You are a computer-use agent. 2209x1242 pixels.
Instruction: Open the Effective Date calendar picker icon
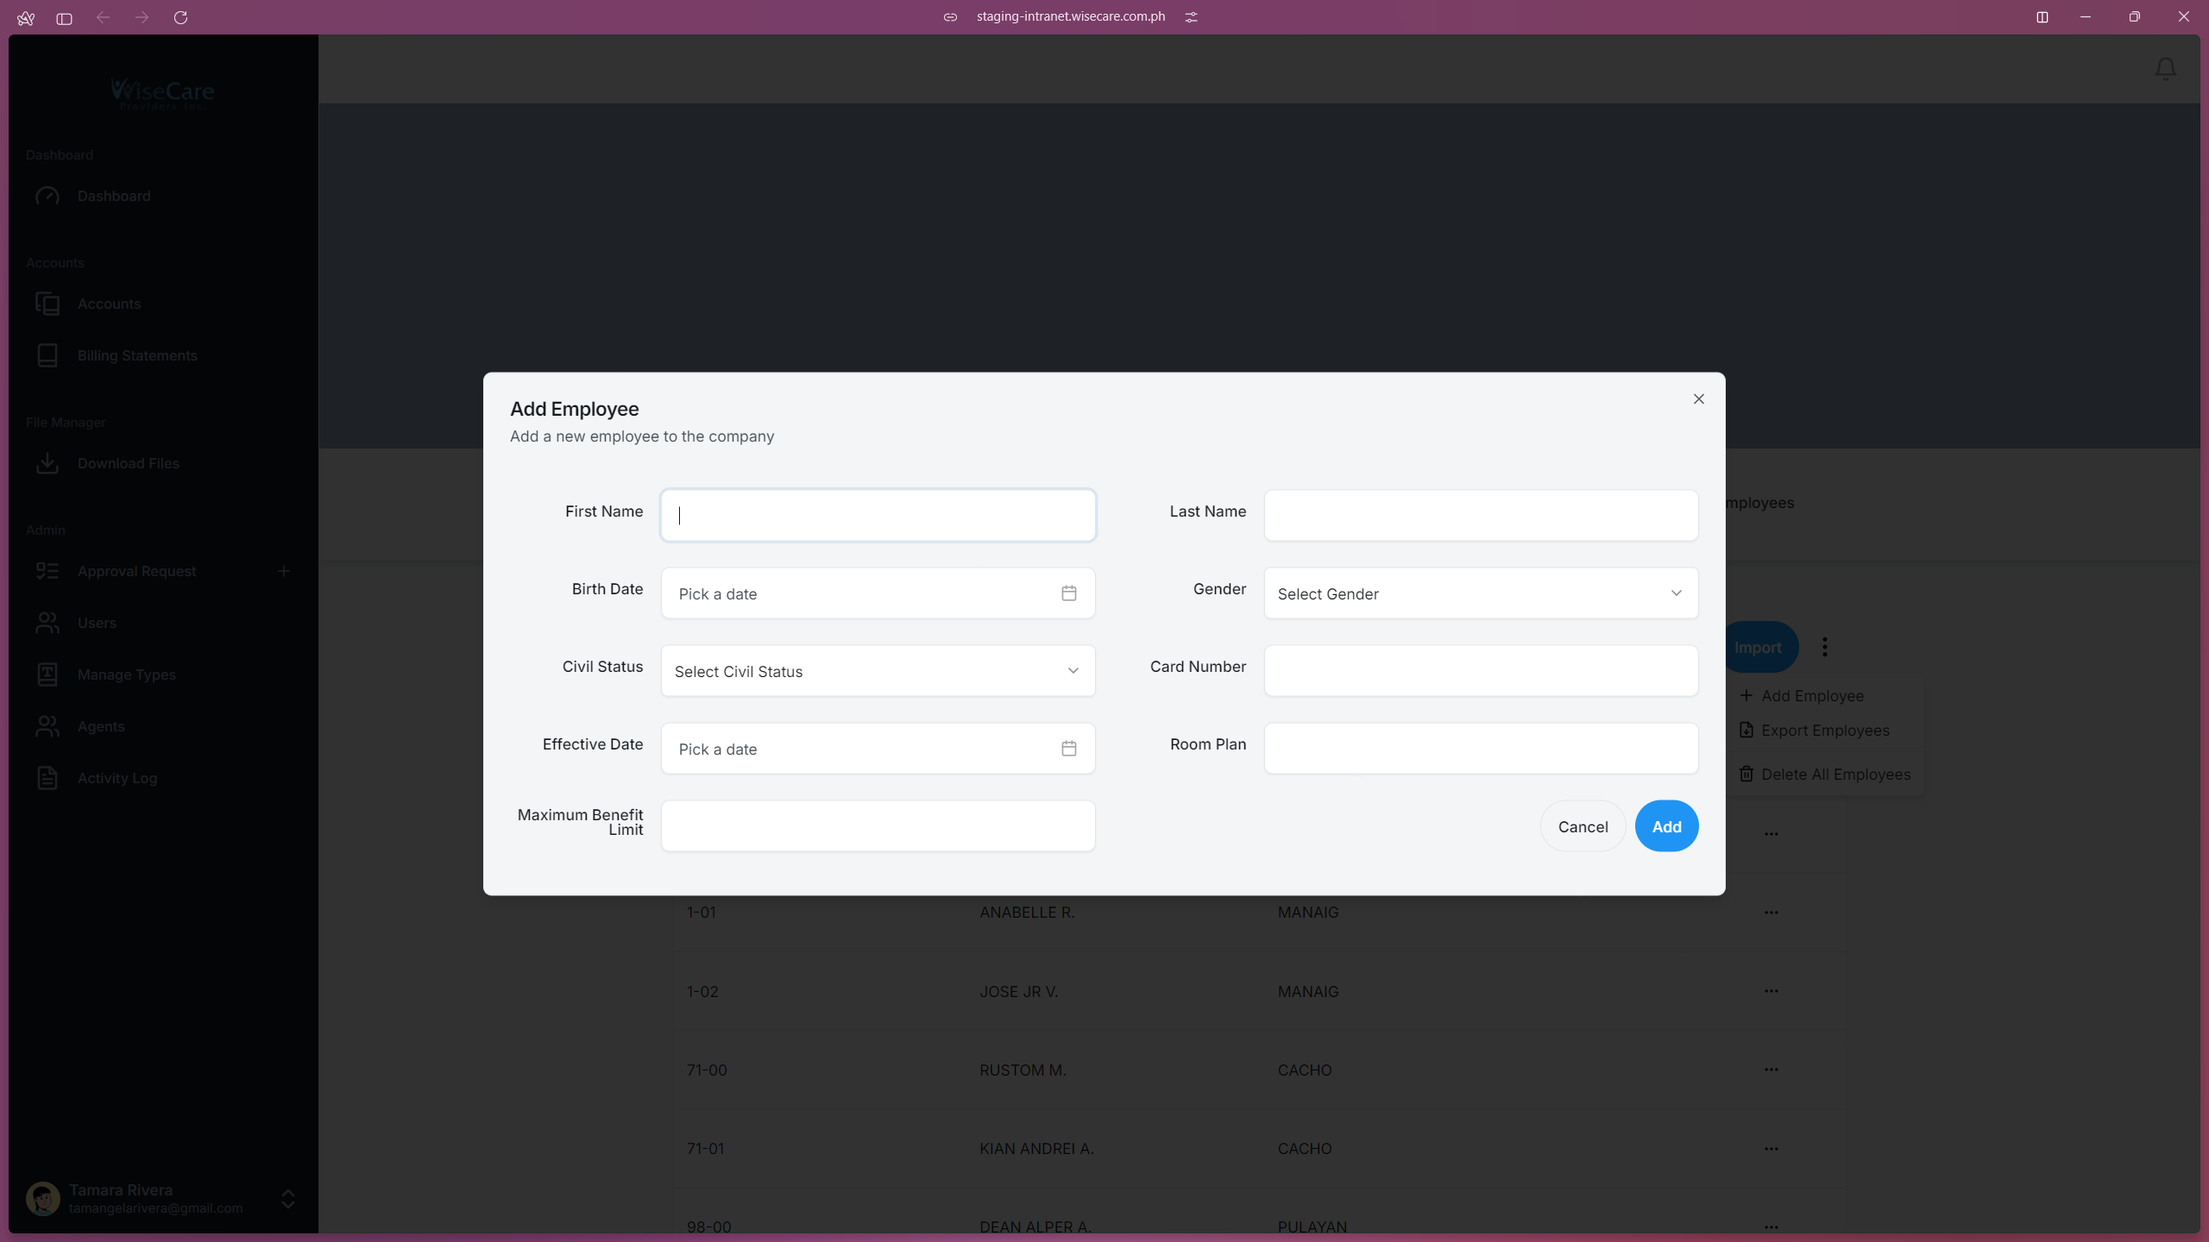point(1068,749)
